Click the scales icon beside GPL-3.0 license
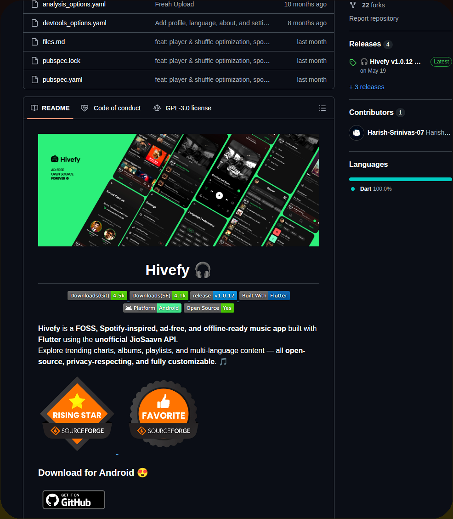This screenshot has height=519, width=453. 157,108
